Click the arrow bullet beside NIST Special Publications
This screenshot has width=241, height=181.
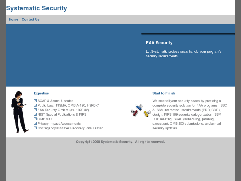point(35,114)
